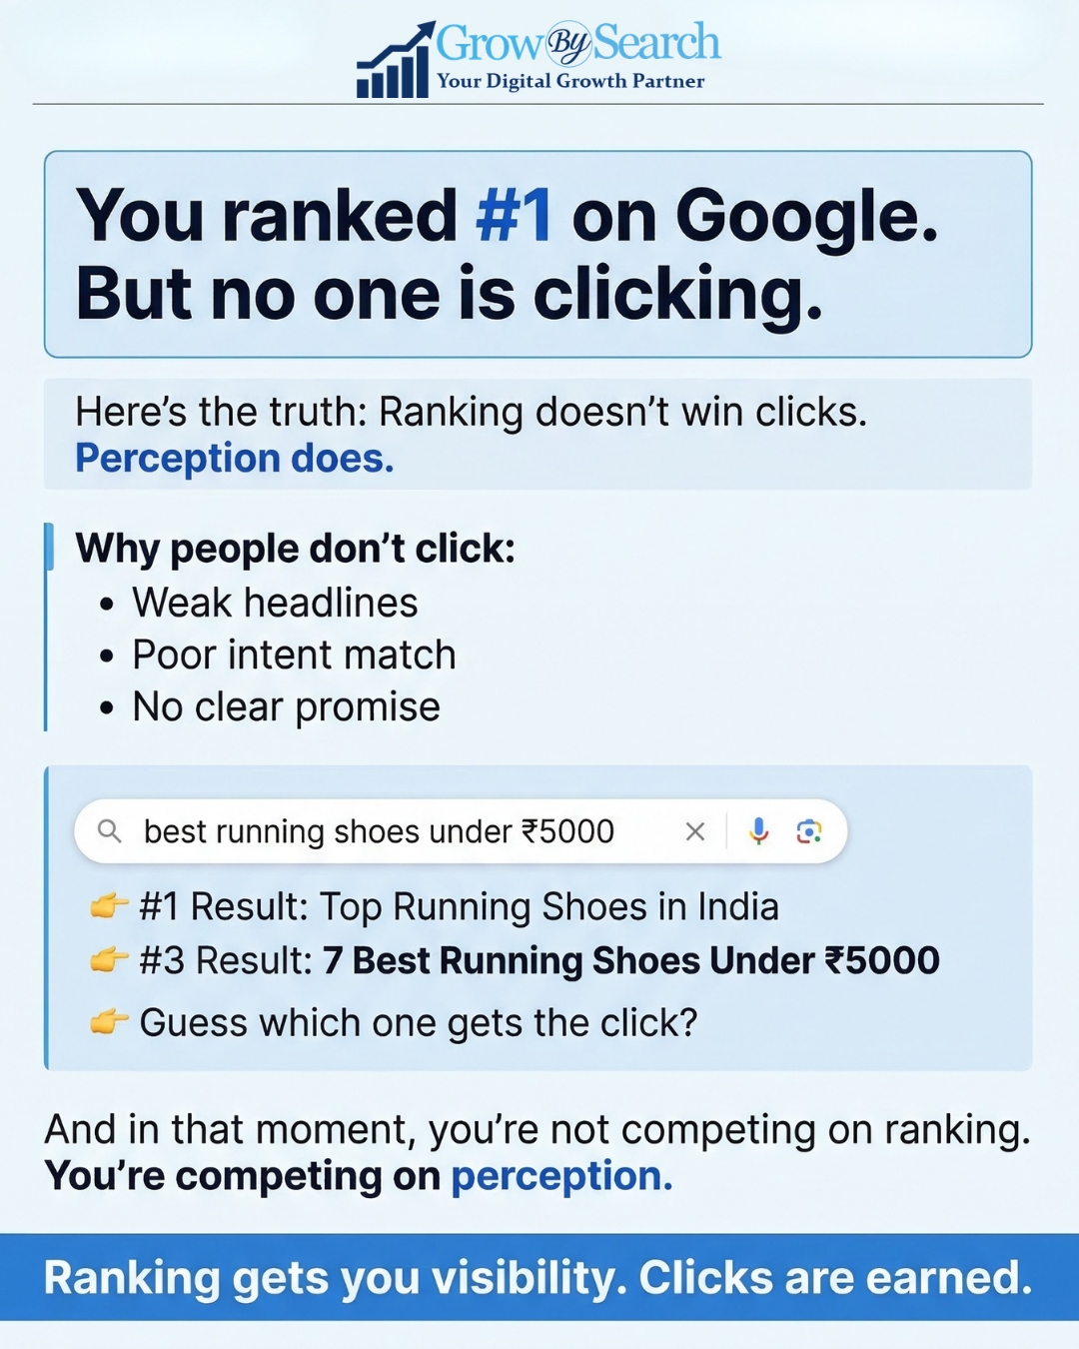The width and height of the screenshot is (1079, 1349).
Task: Click the blue "Perception does." text
Action: click(235, 459)
